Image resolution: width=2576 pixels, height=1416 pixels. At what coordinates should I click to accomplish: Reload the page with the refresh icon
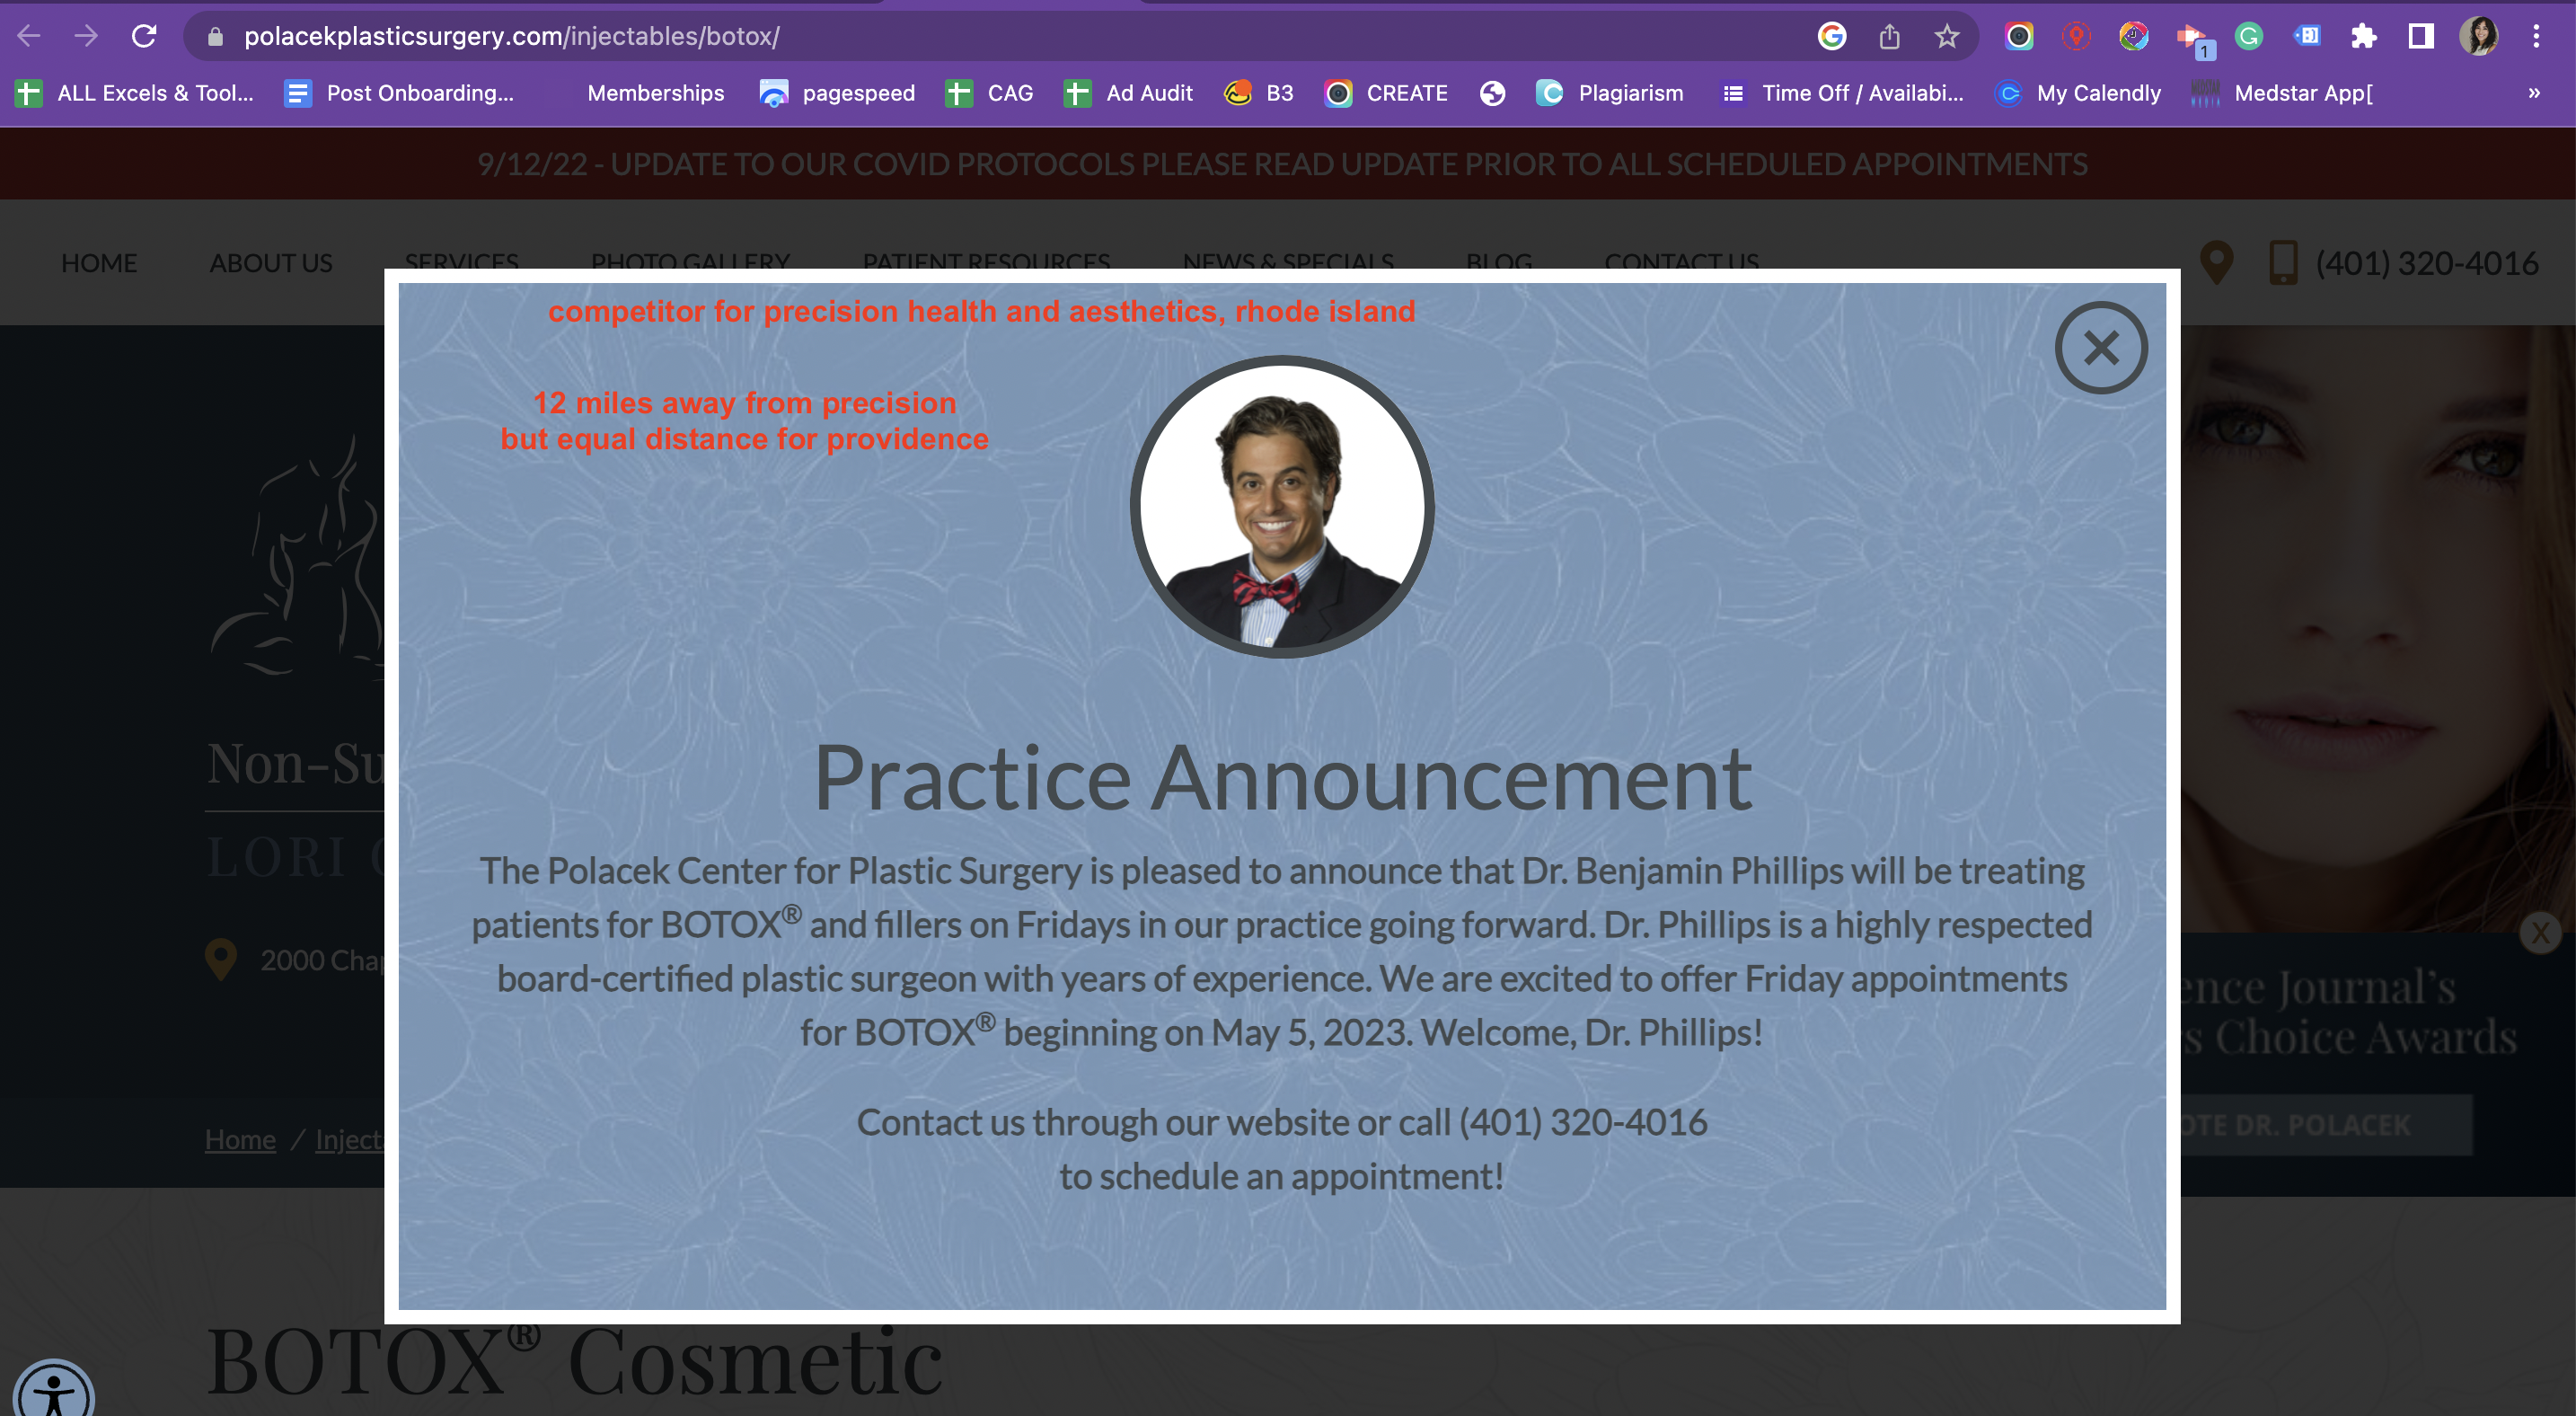click(x=144, y=36)
